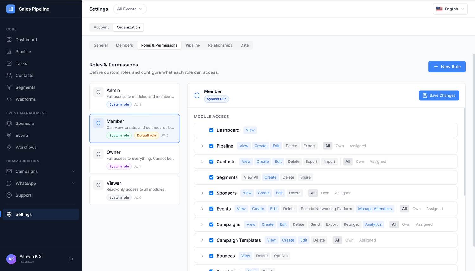Click the Pipeline chart icon in sidebar
Image resolution: width=475 pixels, height=271 pixels.
[x=9, y=52]
